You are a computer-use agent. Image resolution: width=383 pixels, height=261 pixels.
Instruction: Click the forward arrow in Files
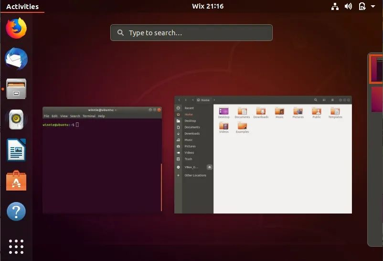pos(186,100)
